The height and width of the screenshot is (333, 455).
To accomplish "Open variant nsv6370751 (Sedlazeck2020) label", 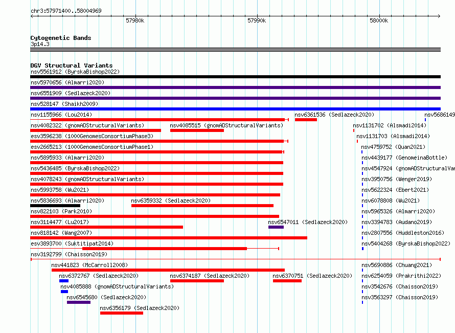I will coord(312,276).
